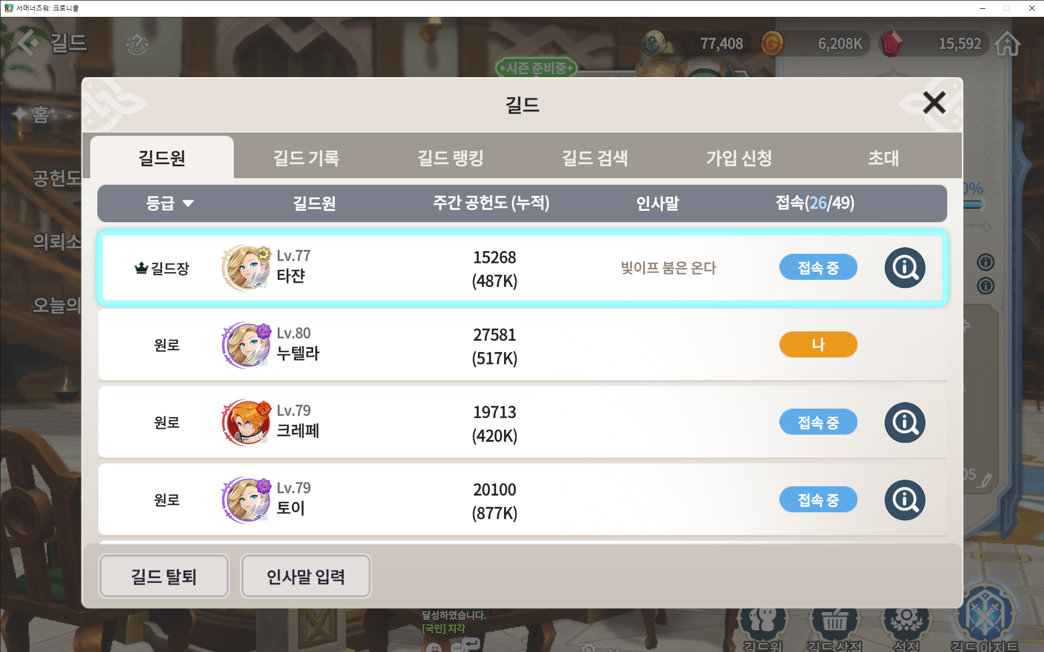Click the orange 나 badge for 누텔라
Image resolution: width=1044 pixels, height=652 pixels.
(x=818, y=344)
